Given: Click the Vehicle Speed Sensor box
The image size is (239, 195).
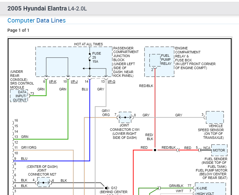Looking at the screenshot, I should (214, 118).
